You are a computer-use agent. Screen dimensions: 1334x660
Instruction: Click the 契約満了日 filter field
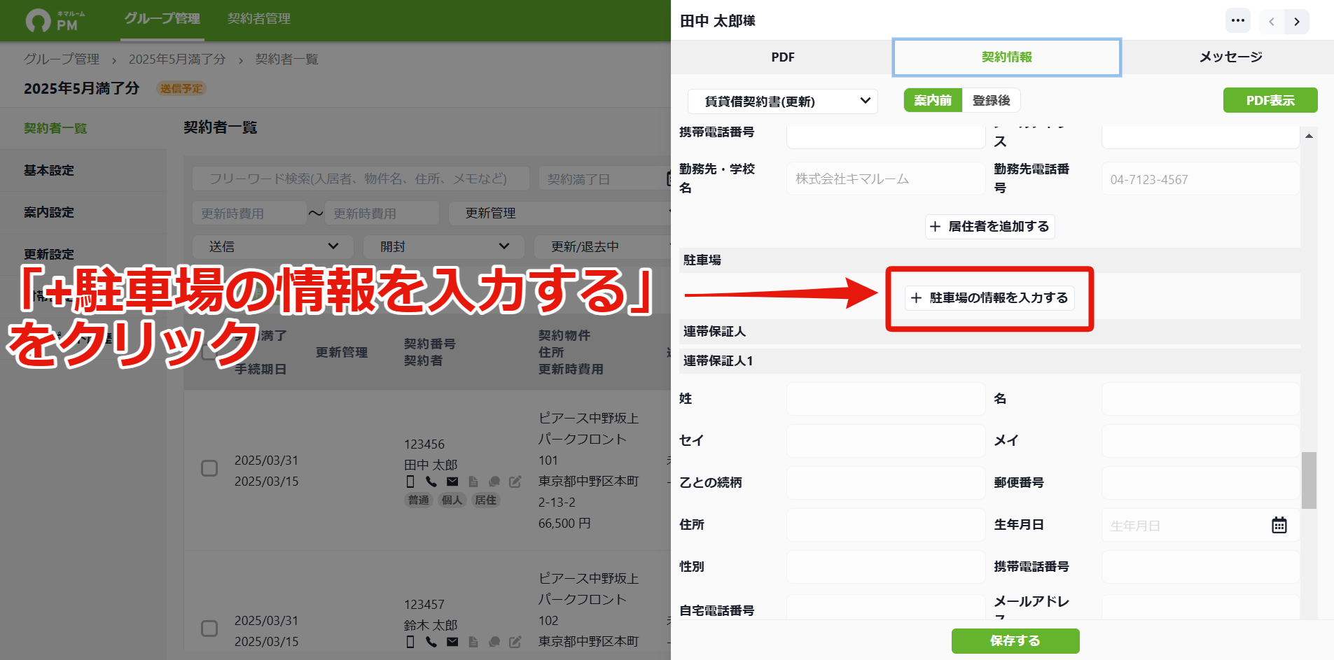[605, 178]
